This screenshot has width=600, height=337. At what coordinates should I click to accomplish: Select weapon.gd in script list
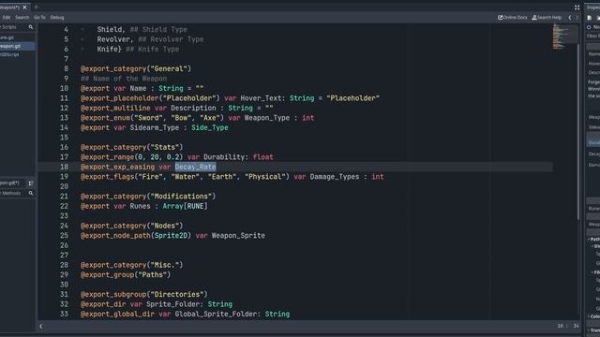pyautogui.click(x=18, y=46)
